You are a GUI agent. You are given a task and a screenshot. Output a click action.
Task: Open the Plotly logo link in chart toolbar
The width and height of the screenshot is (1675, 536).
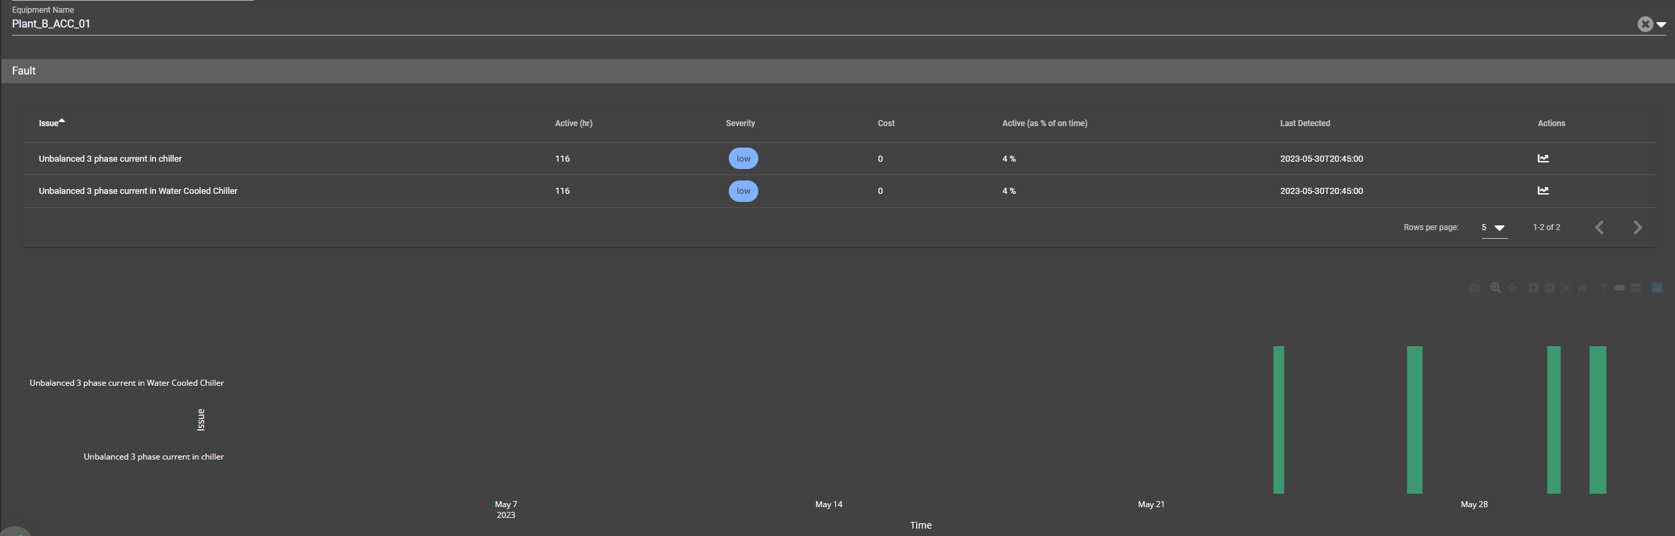tap(1657, 288)
